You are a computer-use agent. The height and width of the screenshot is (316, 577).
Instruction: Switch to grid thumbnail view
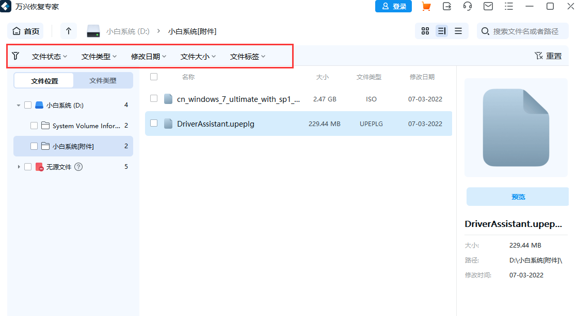click(425, 31)
